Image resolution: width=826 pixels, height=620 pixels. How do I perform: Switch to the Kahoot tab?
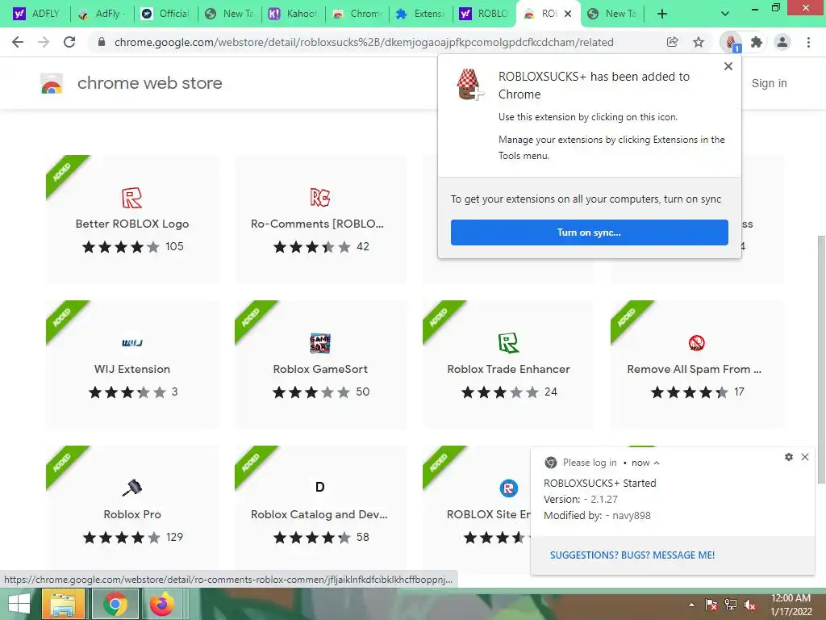(293, 14)
